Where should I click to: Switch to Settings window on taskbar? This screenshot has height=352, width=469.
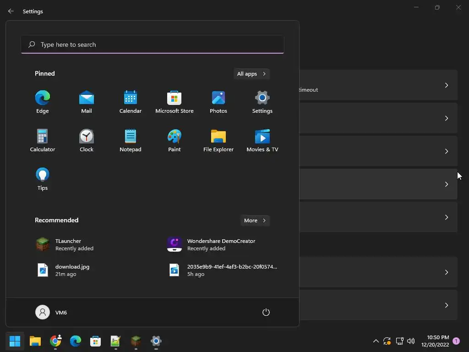tap(156, 341)
